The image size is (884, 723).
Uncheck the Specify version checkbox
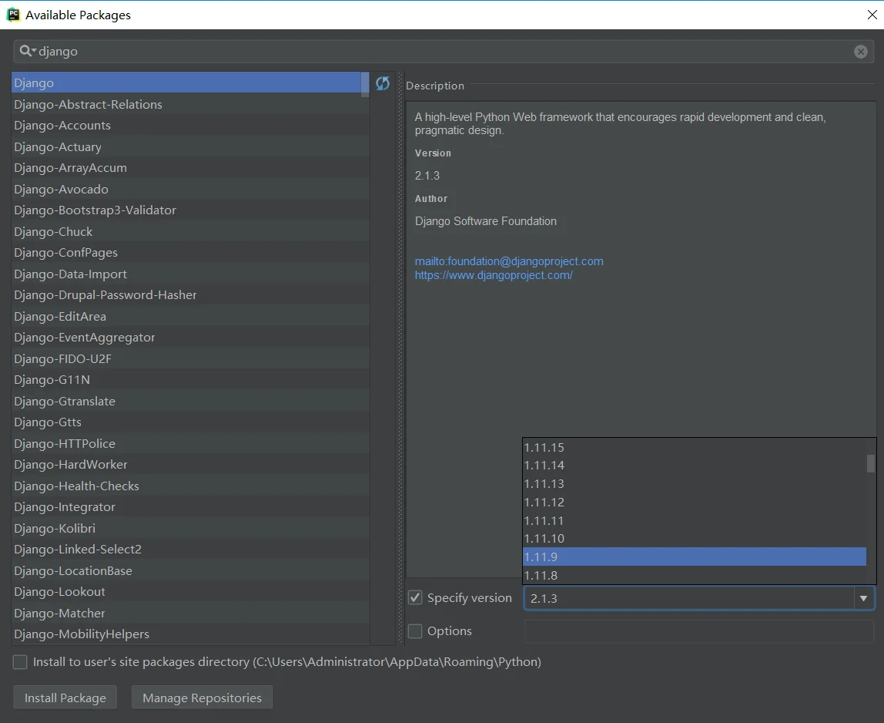click(415, 597)
